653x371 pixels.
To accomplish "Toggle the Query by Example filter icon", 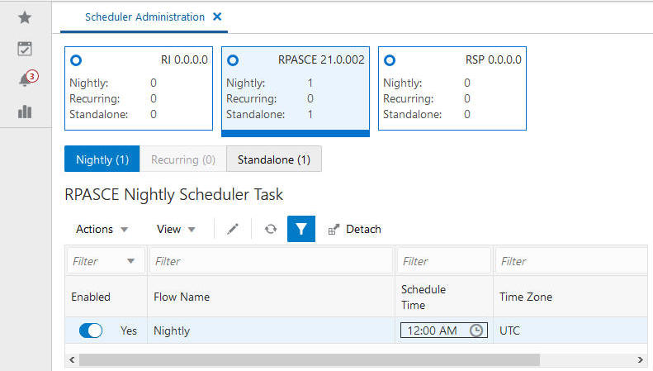I will tap(301, 229).
